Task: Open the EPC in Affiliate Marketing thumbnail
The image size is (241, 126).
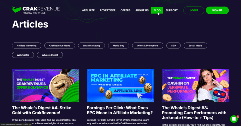Action: [x=120, y=85]
